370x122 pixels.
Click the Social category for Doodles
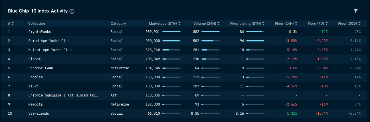(117, 77)
